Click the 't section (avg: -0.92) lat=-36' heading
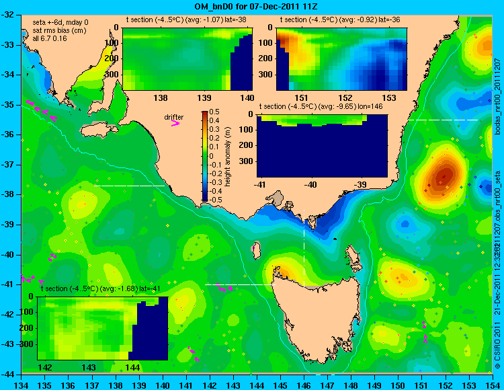 coord(340,20)
